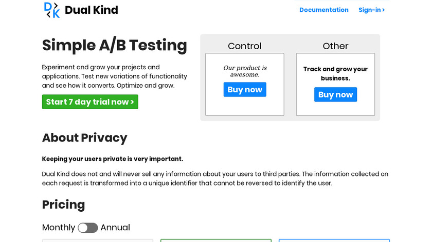Click the Dual Kind brand name
This screenshot has width=432, height=242.
pos(92,10)
